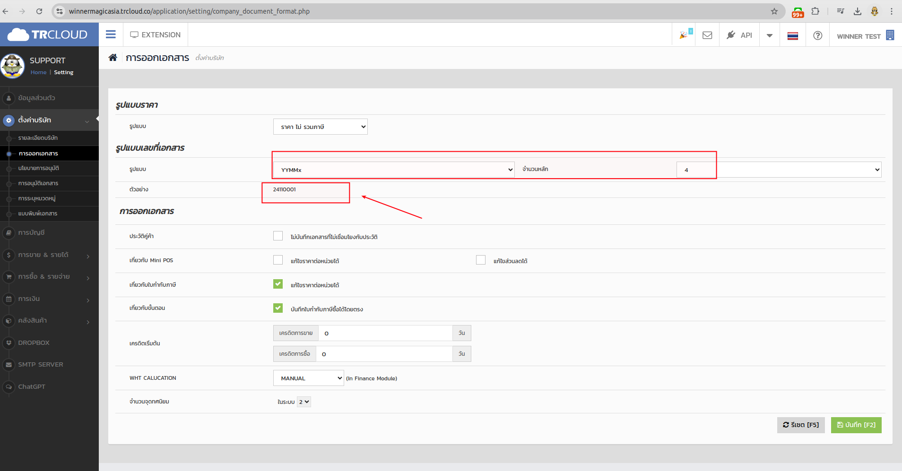Click the chat icon beside ChatGPT
Screen dimensions: 902x471
pos(9,387)
